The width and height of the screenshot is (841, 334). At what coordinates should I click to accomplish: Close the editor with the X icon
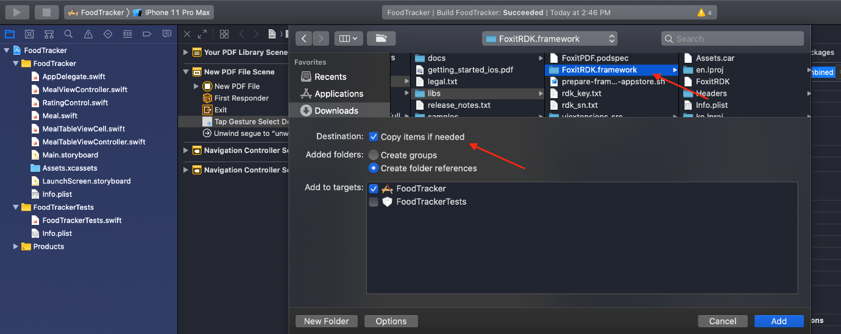coord(187,34)
